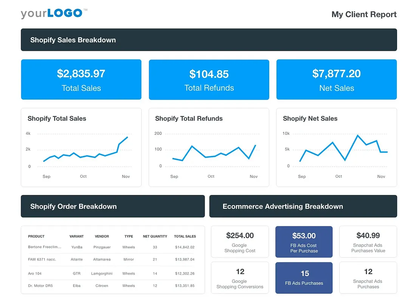Select the Ecommerce Advertising Breakdown header

303,206
